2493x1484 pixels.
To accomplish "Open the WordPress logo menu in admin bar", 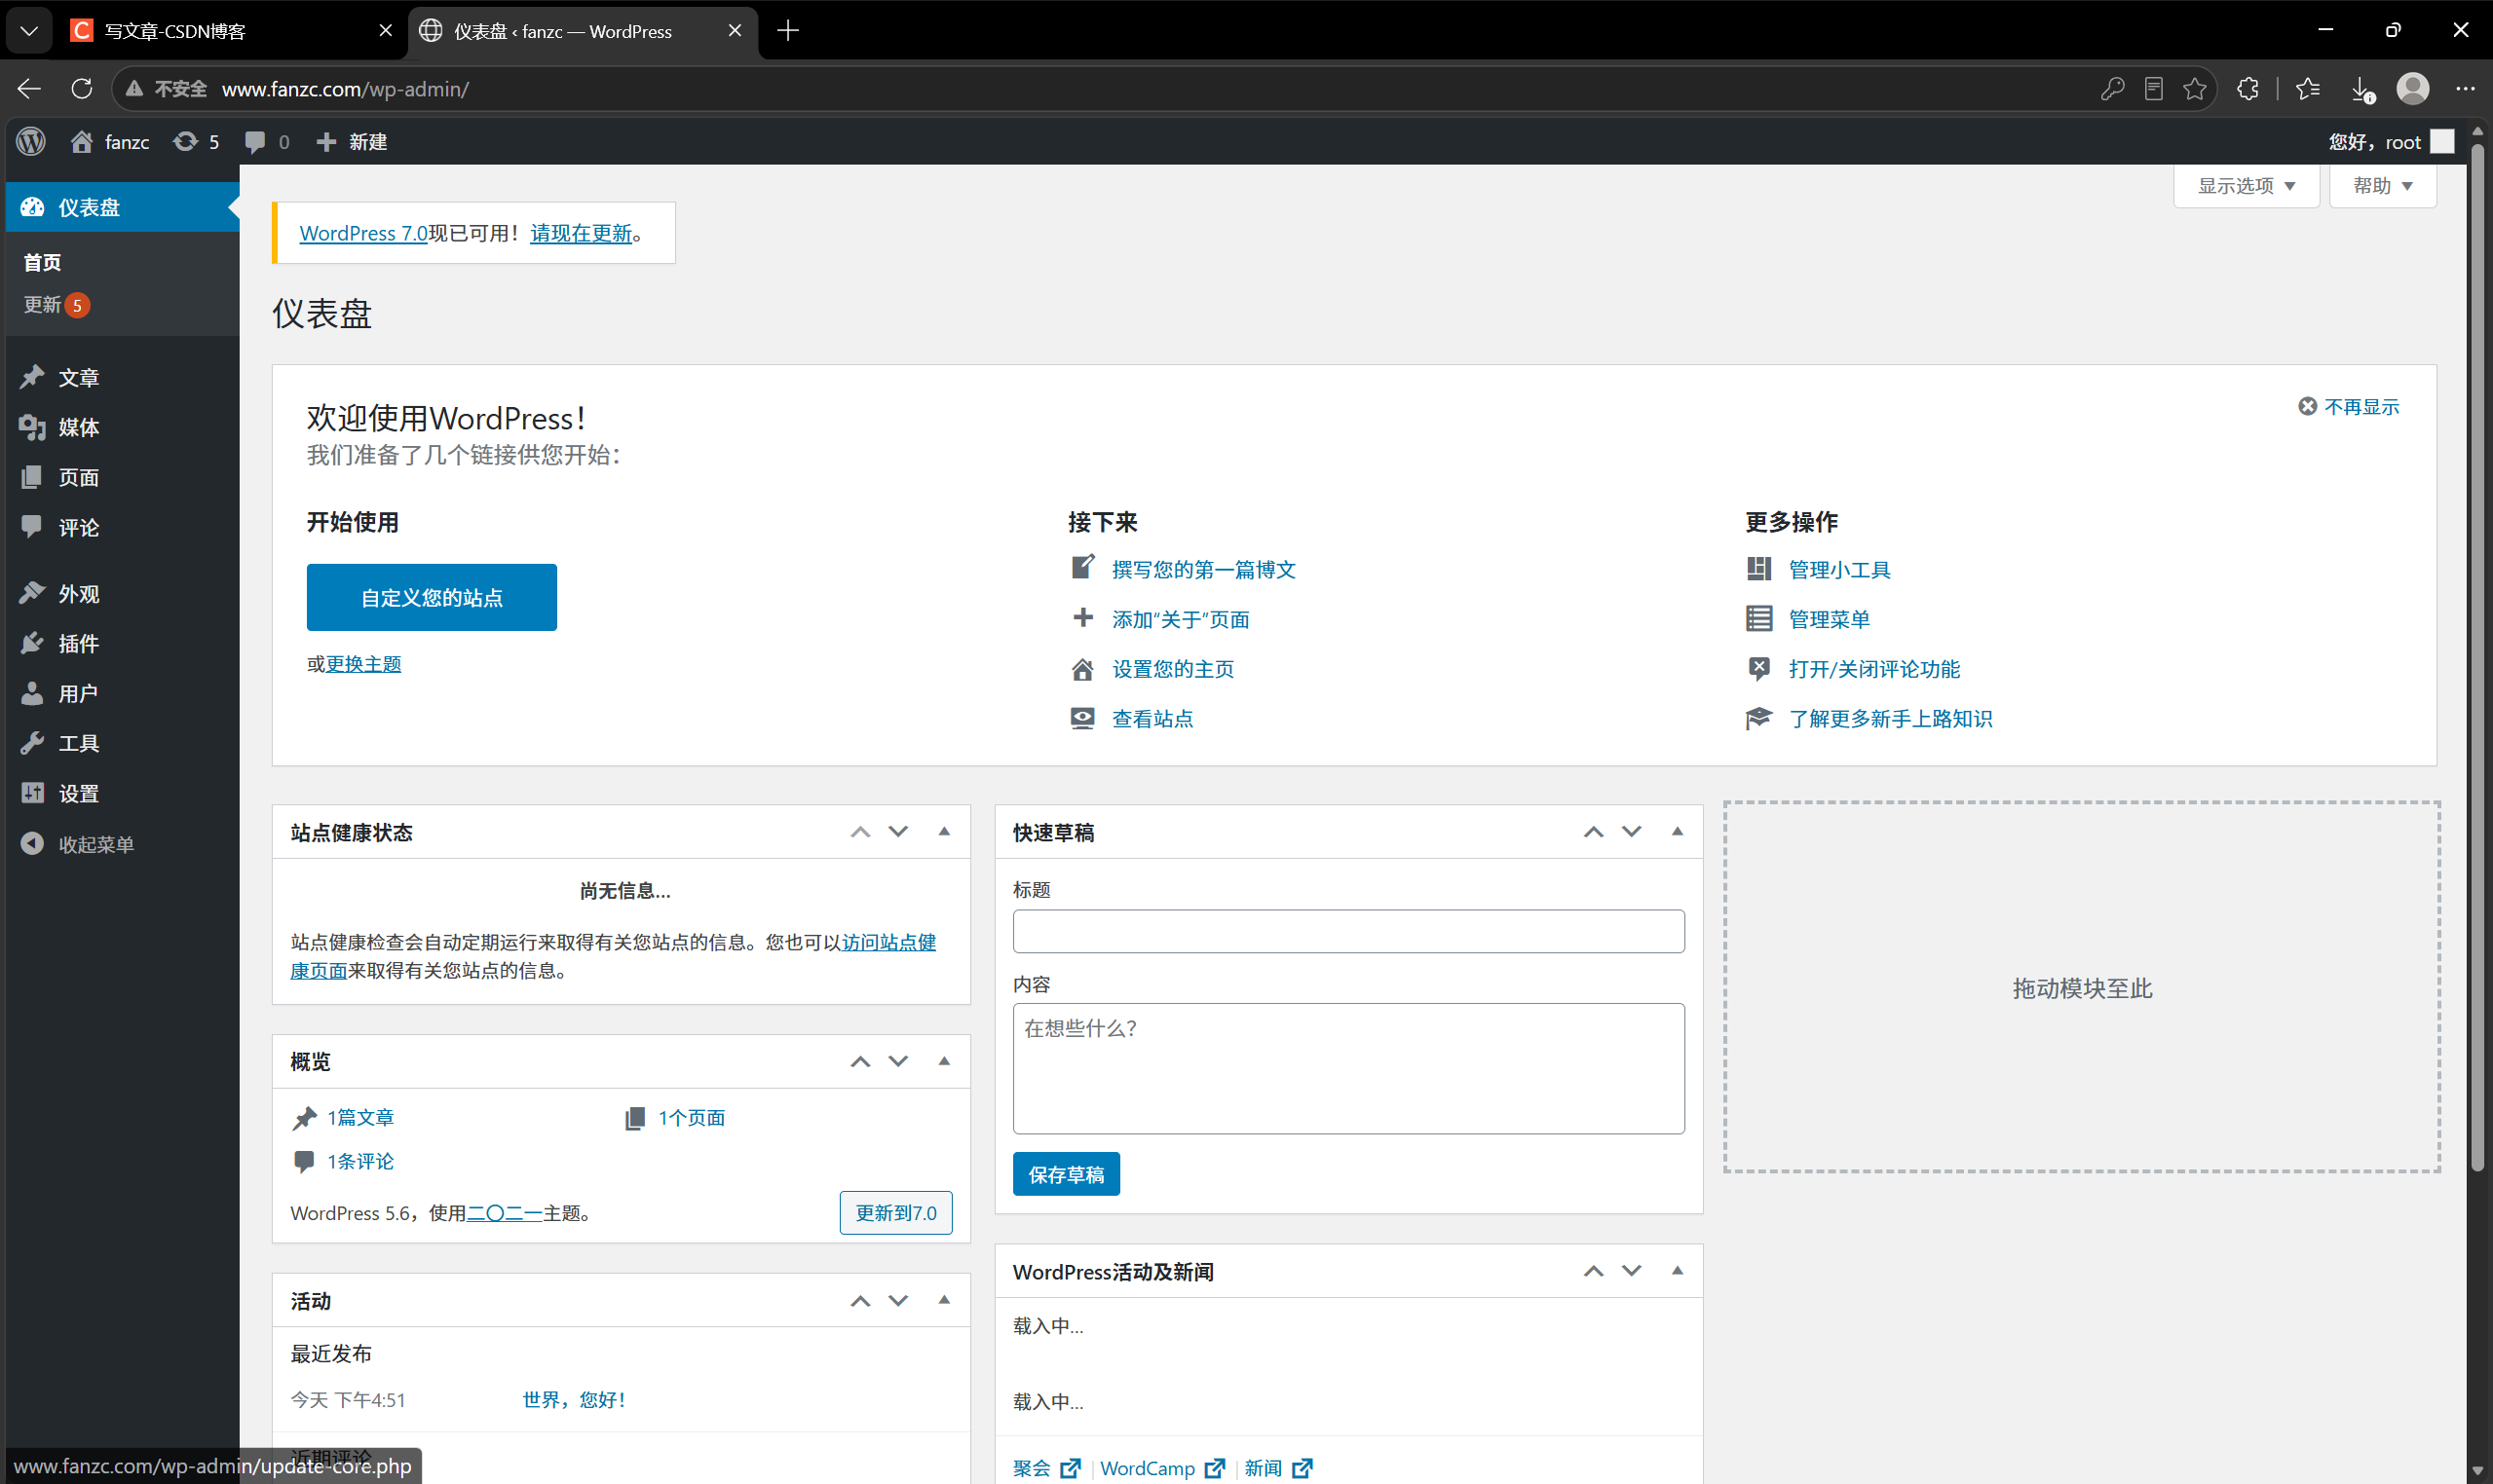I will 31,142.
